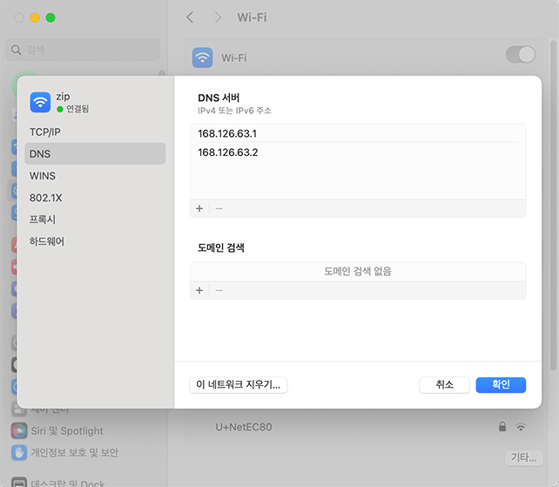Switch to the TCP/IP tab
This screenshot has height=487, width=559.
coord(45,132)
